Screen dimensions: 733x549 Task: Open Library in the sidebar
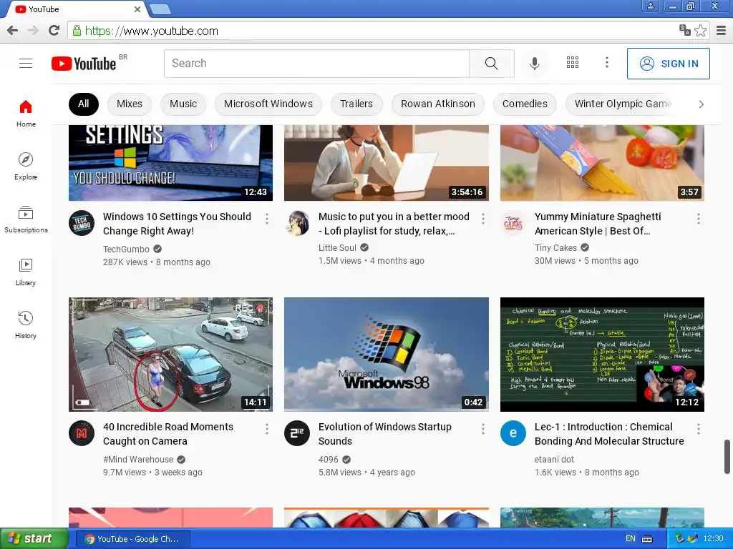[26, 272]
